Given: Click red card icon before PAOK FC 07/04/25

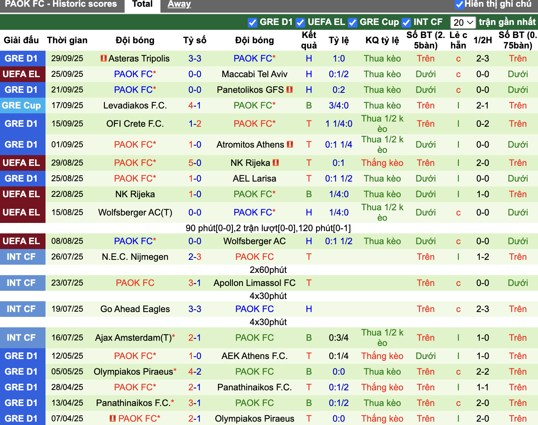Looking at the screenshot, I should click(113, 419).
